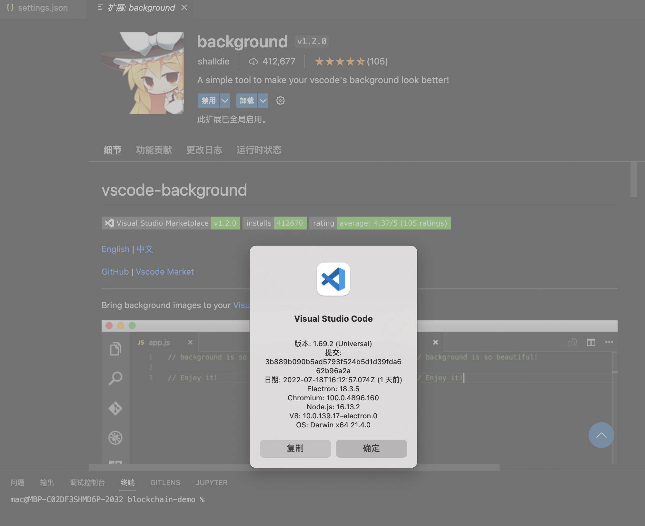Screen dimensions: 645x526
Task: Switch documentation language to 中文
Action: 144,249
